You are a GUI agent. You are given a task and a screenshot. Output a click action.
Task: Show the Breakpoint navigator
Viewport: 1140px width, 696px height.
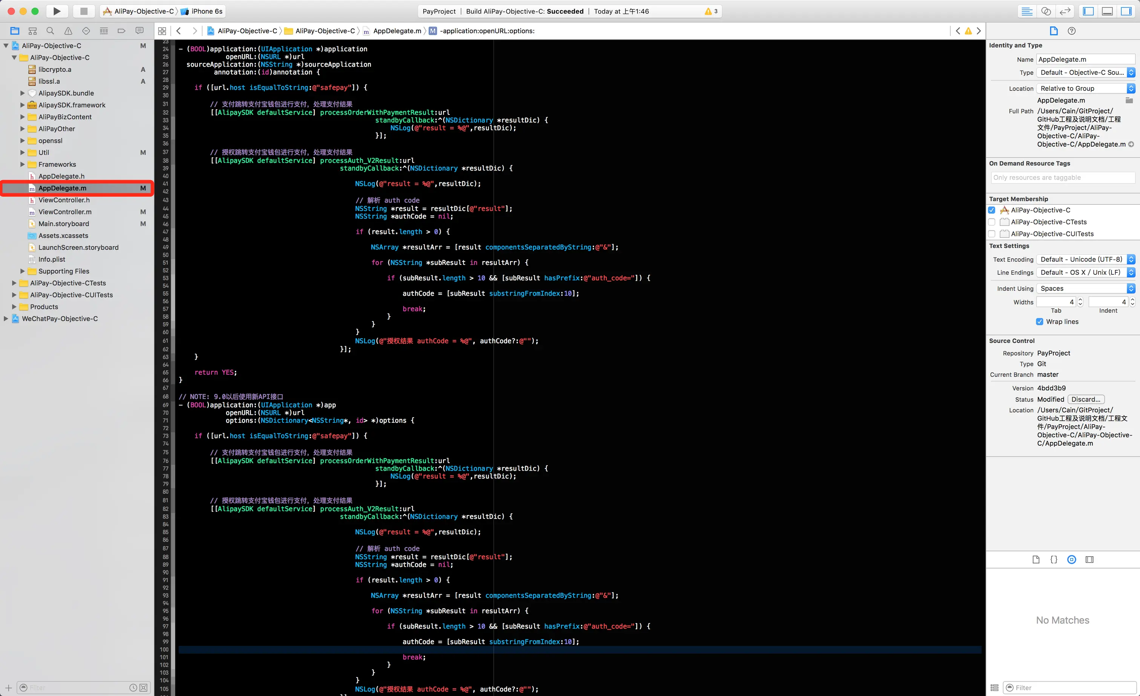[x=121, y=31]
